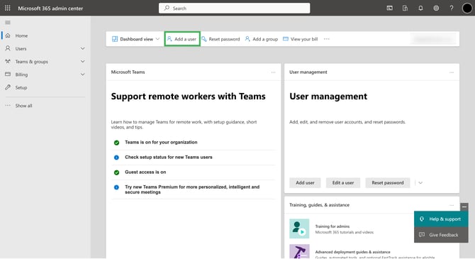Open Users in the navigation menu

click(21, 48)
